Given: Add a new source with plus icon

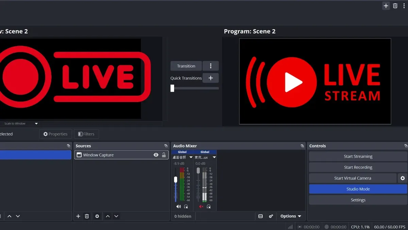Looking at the screenshot, I should (x=78, y=216).
